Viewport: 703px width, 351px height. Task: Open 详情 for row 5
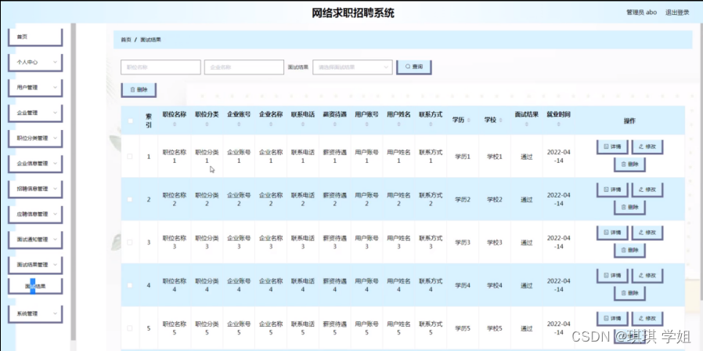tap(612, 319)
